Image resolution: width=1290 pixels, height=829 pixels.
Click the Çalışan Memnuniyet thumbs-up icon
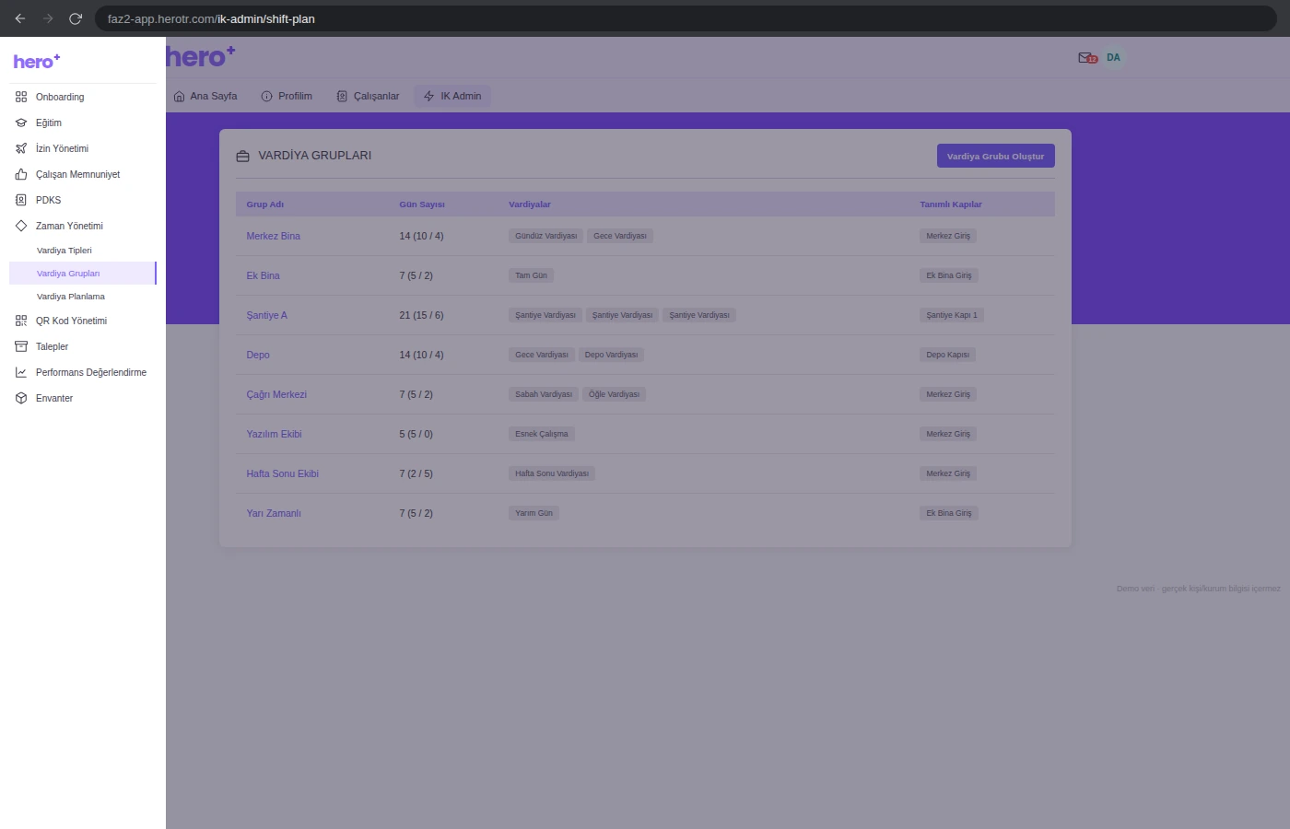point(21,174)
